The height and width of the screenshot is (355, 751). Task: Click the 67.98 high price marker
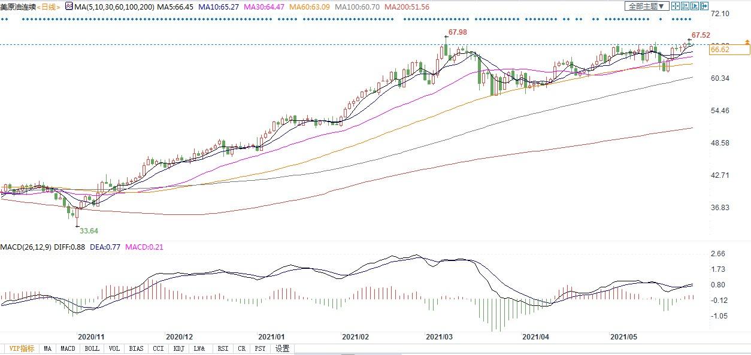pos(458,31)
